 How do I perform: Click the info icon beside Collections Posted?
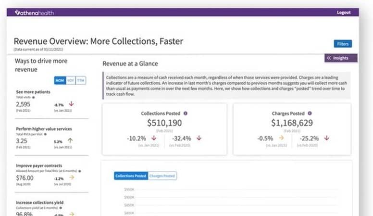click(x=186, y=114)
